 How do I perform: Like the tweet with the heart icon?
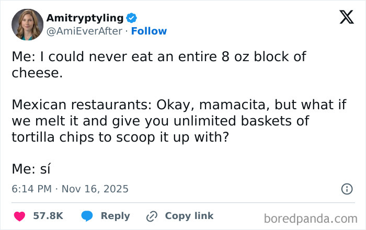point(19,216)
